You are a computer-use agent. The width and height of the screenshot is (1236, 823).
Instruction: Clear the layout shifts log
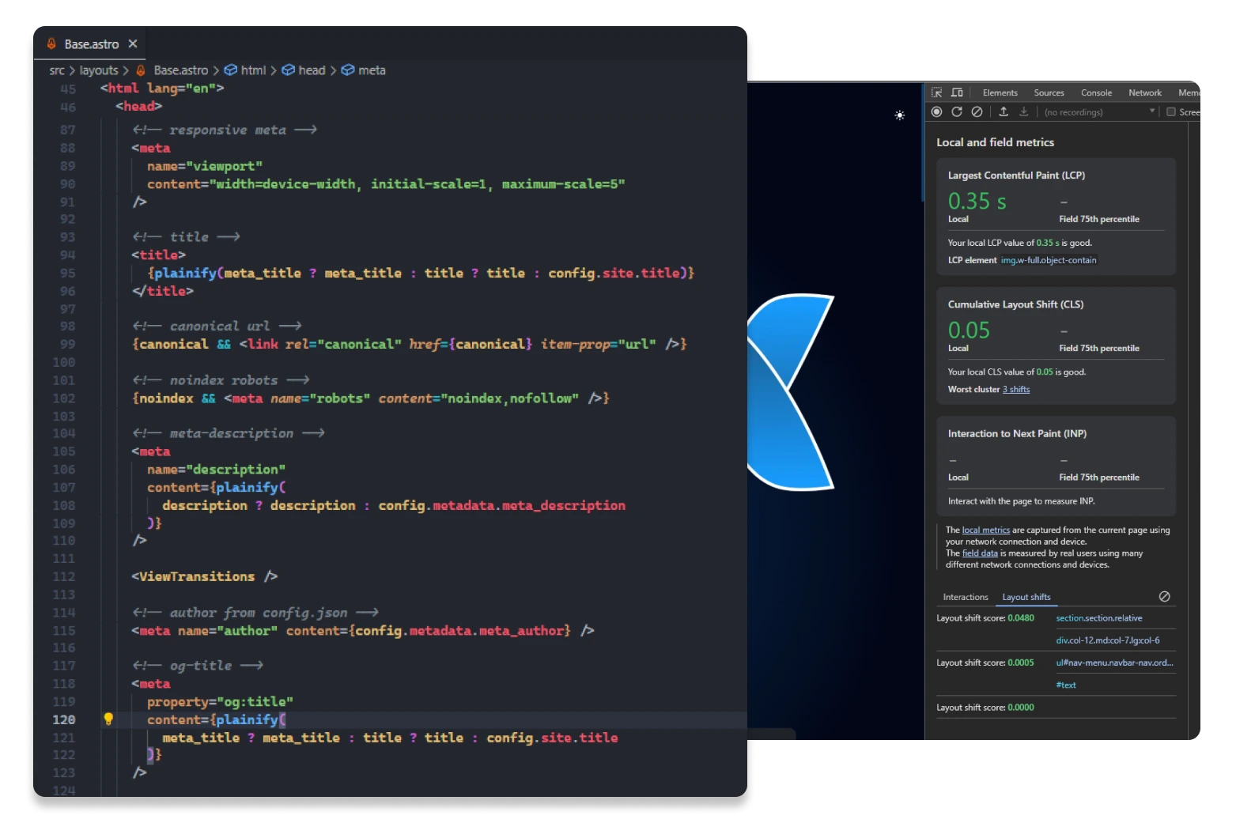[x=1164, y=597]
